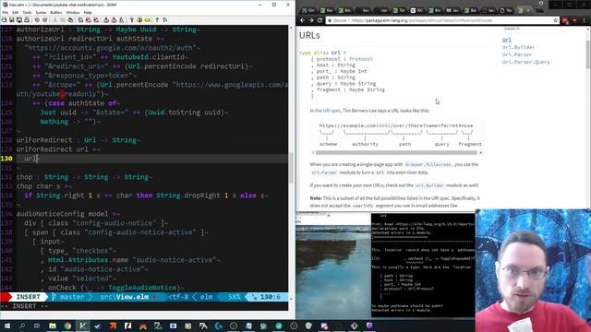Go back in the Chrome browser
This screenshot has height=332, width=591.
[x=302, y=20]
